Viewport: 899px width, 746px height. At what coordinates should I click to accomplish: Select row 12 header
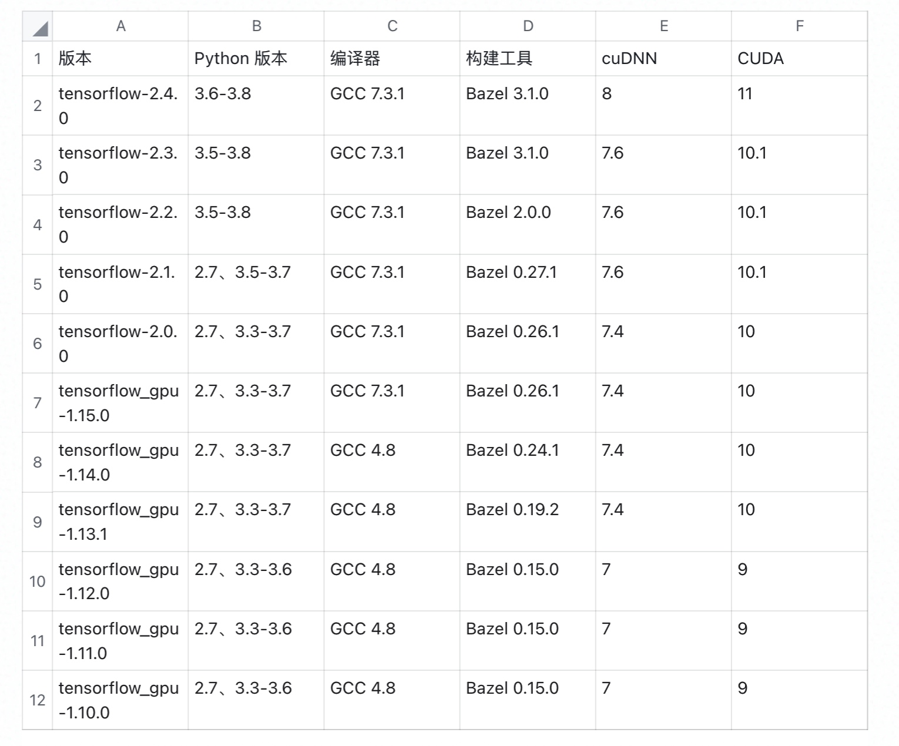click(38, 700)
